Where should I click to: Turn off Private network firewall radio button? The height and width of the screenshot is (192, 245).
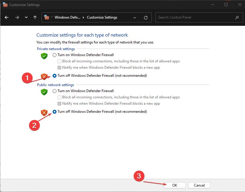(54, 76)
